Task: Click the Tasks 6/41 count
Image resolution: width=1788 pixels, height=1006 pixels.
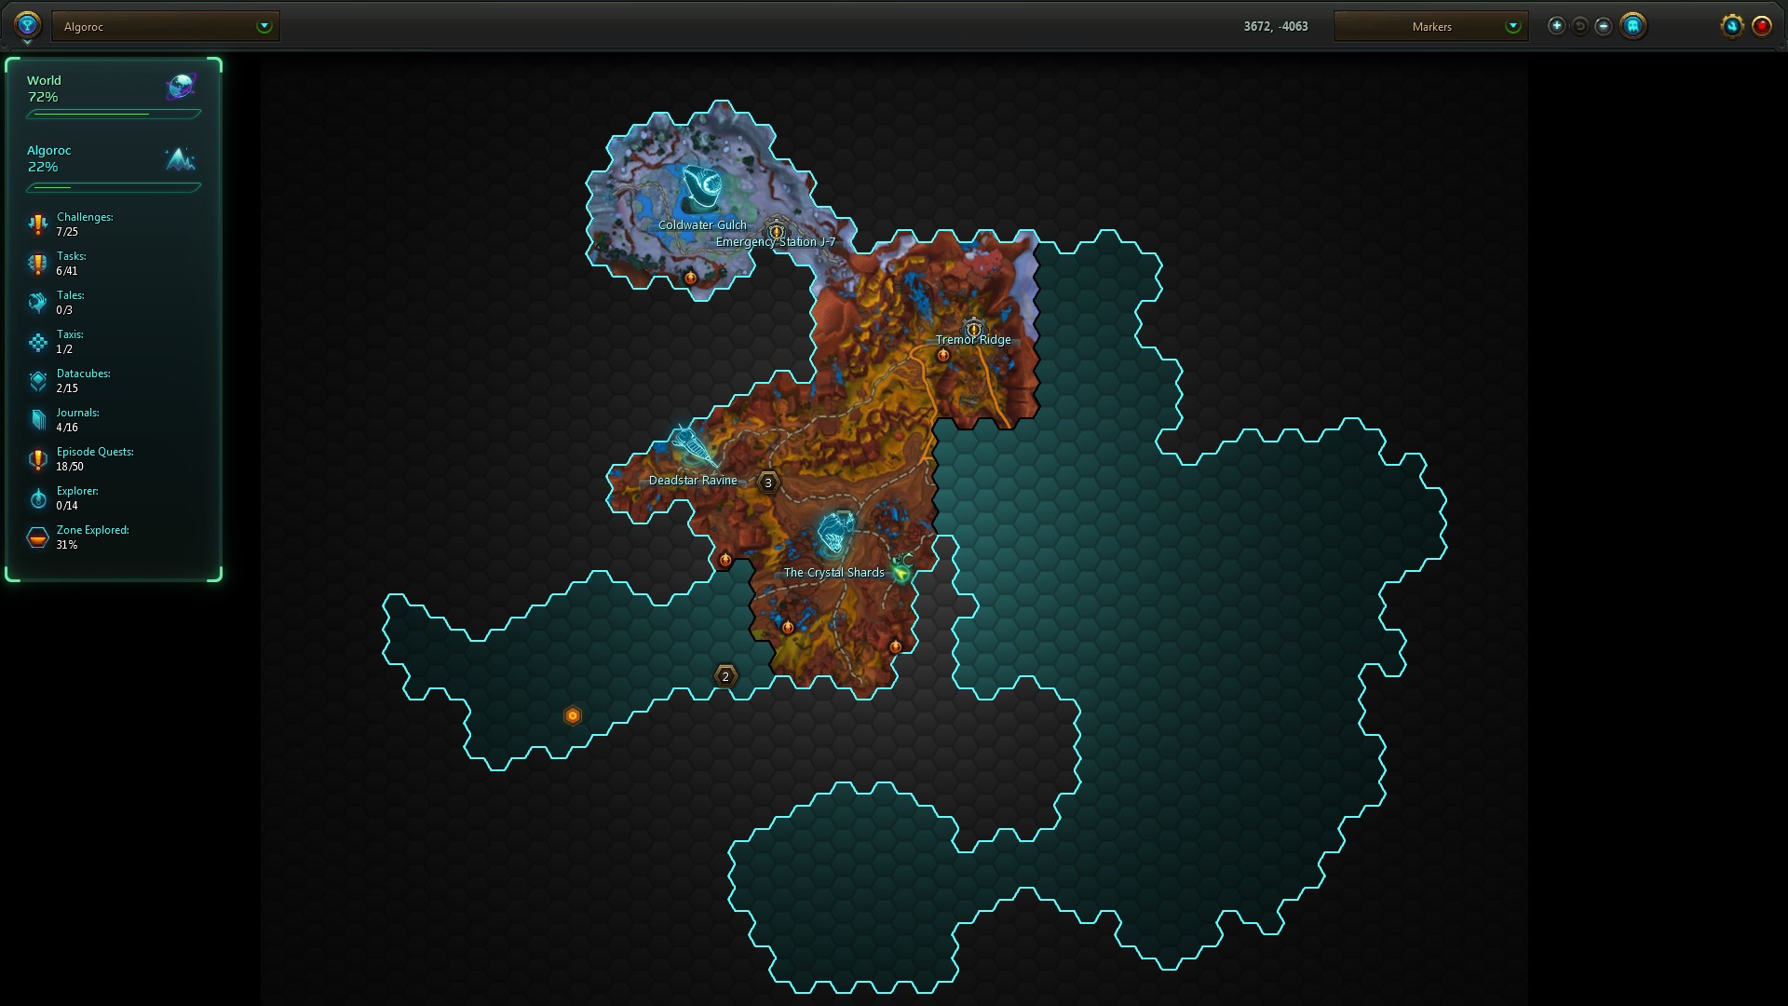Action: (67, 271)
